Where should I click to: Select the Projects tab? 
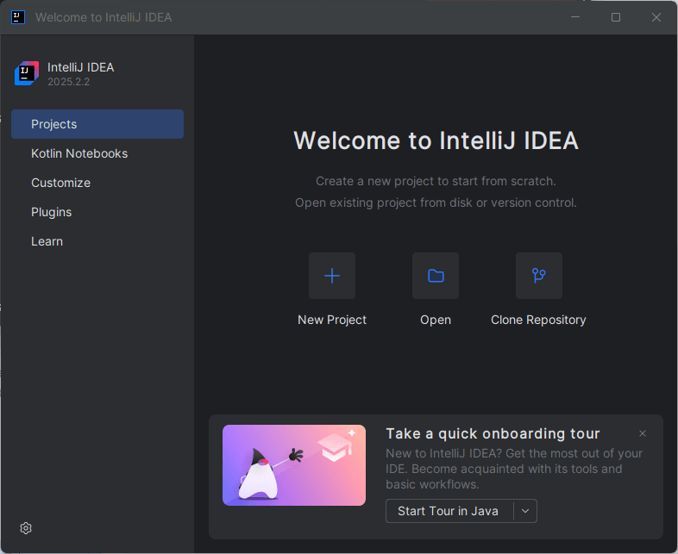(97, 124)
